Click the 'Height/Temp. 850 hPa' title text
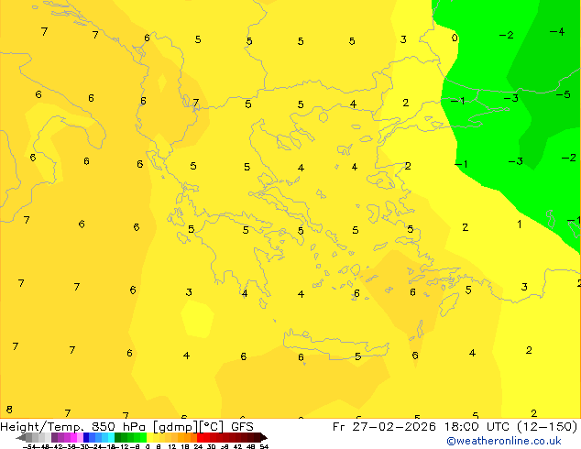Viewport: 581px width, 449px height. coord(71,427)
